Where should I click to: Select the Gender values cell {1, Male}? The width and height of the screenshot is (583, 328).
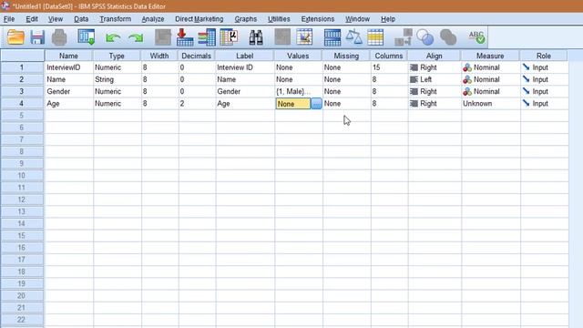click(298, 91)
